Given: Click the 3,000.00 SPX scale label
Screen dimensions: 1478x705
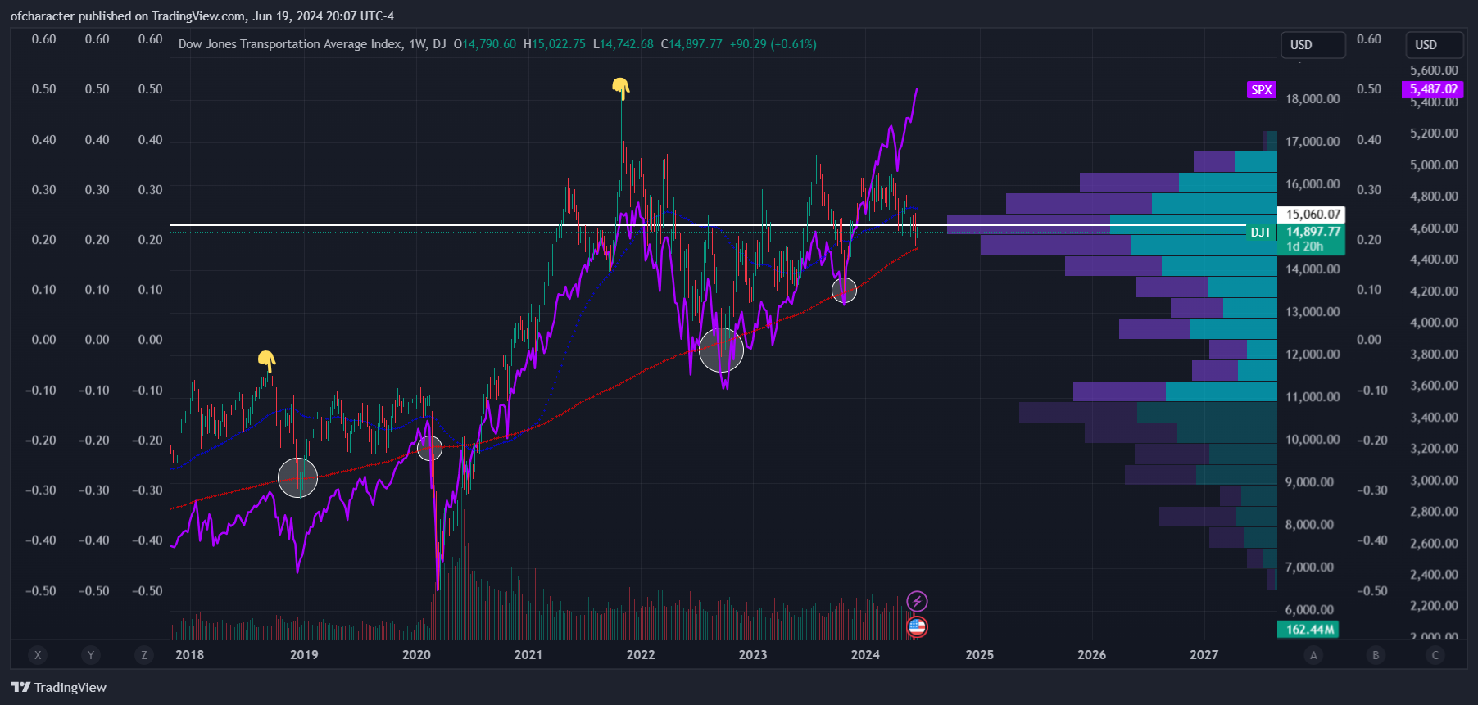Looking at the screenshot, I should (1434, 481).
